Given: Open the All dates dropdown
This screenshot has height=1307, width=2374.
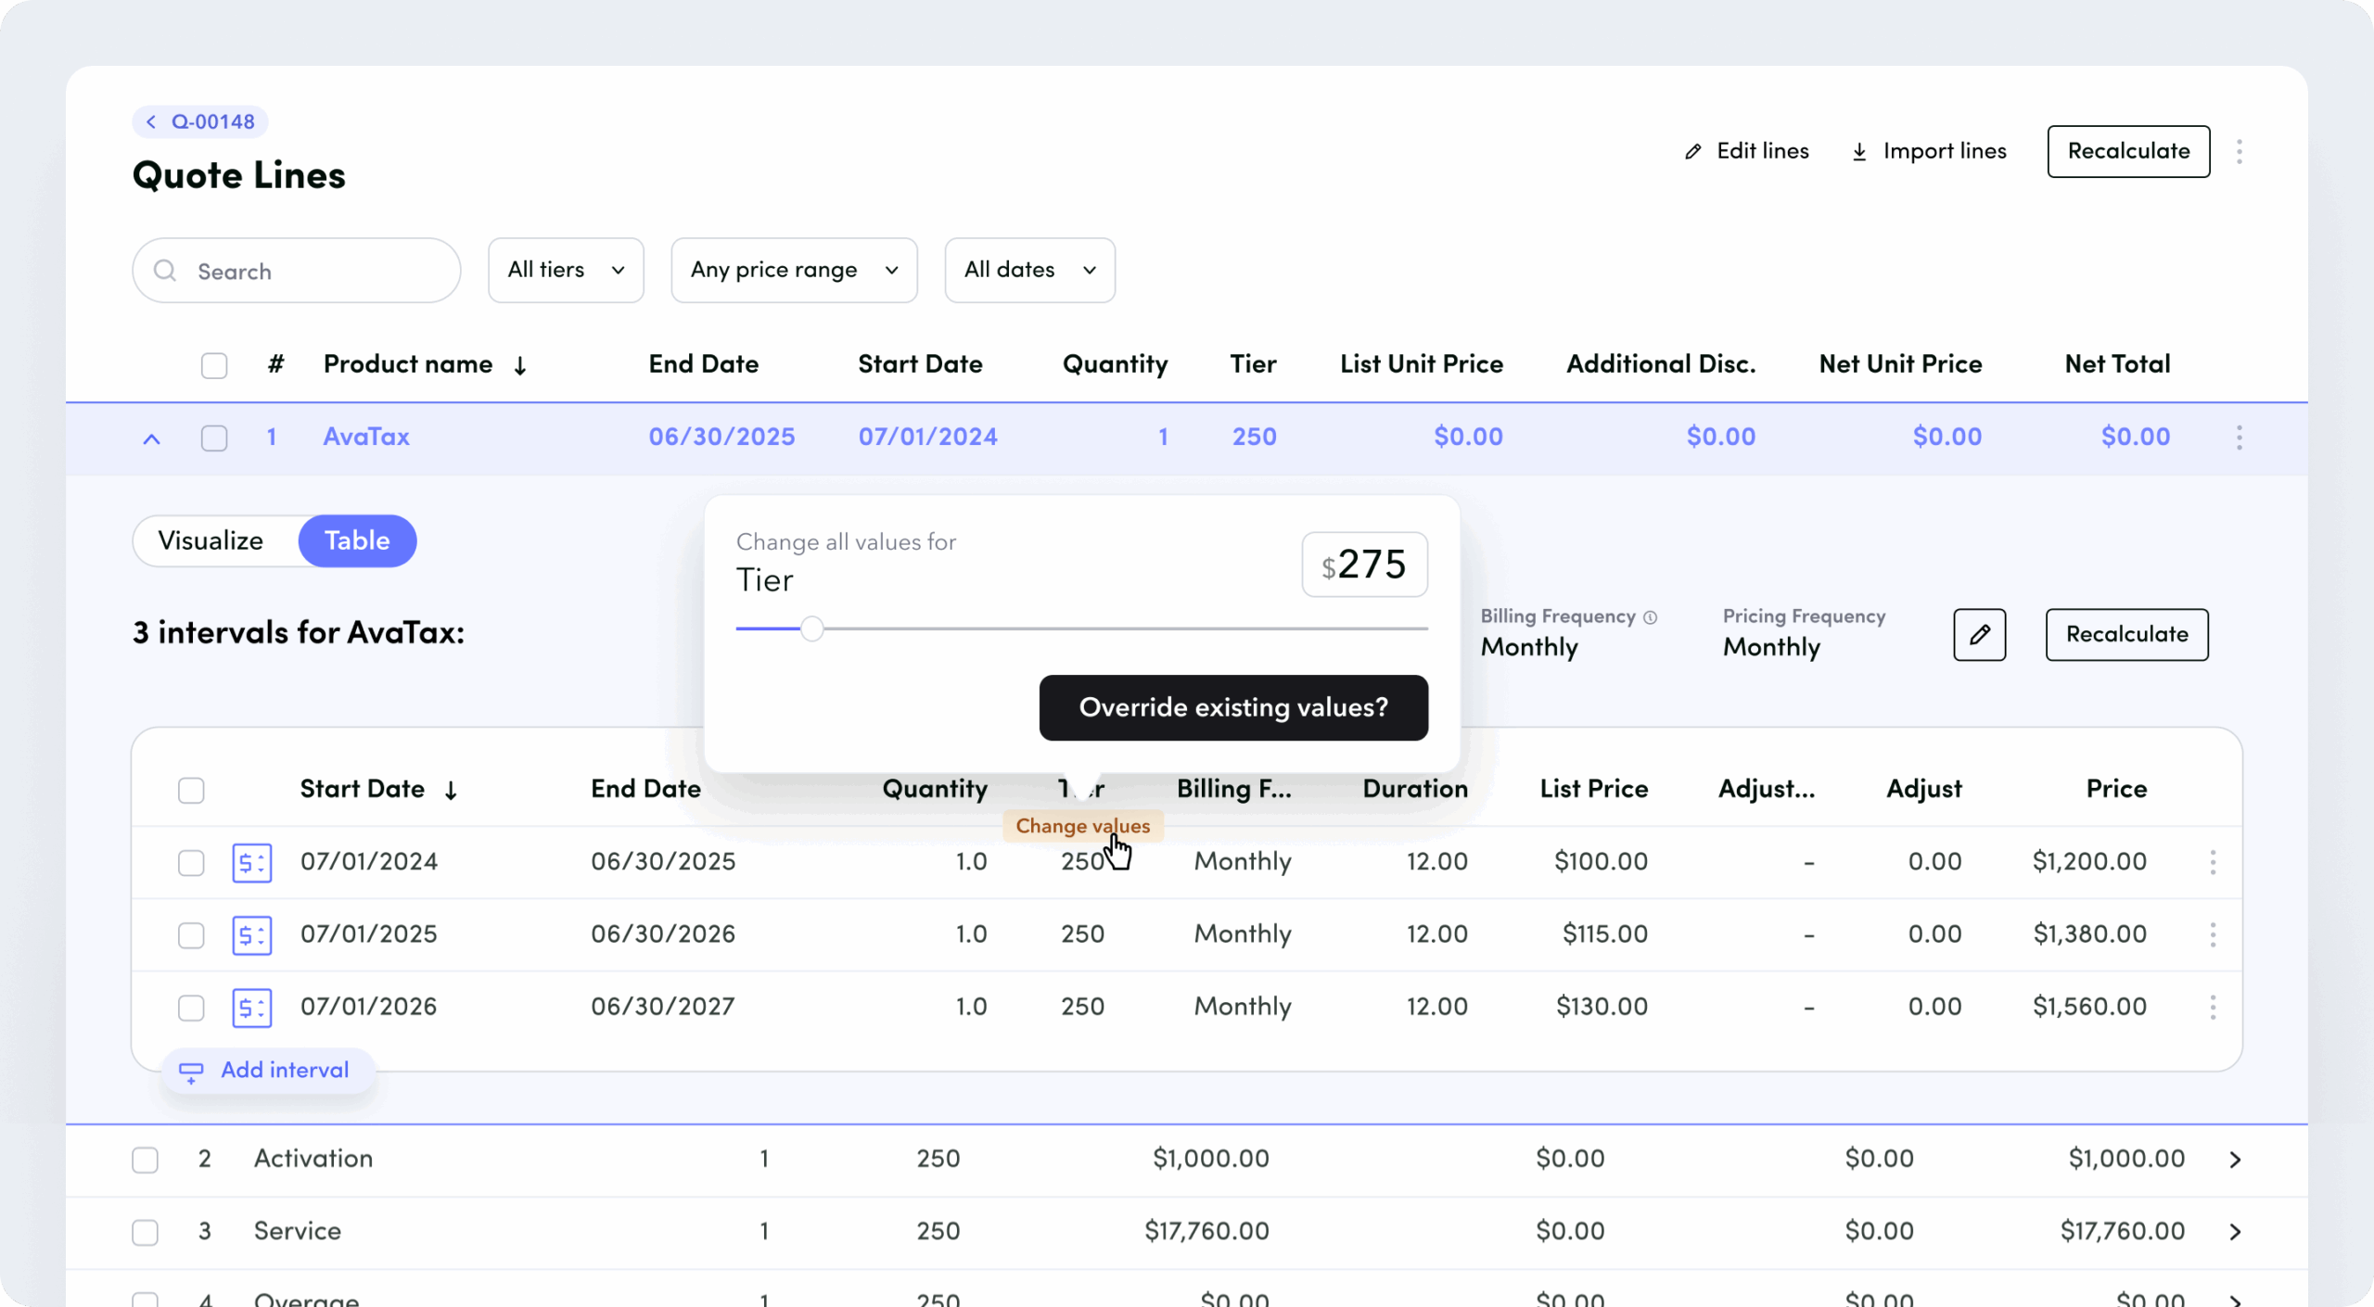Looking at the screenshot, I should coord(1029,270).
